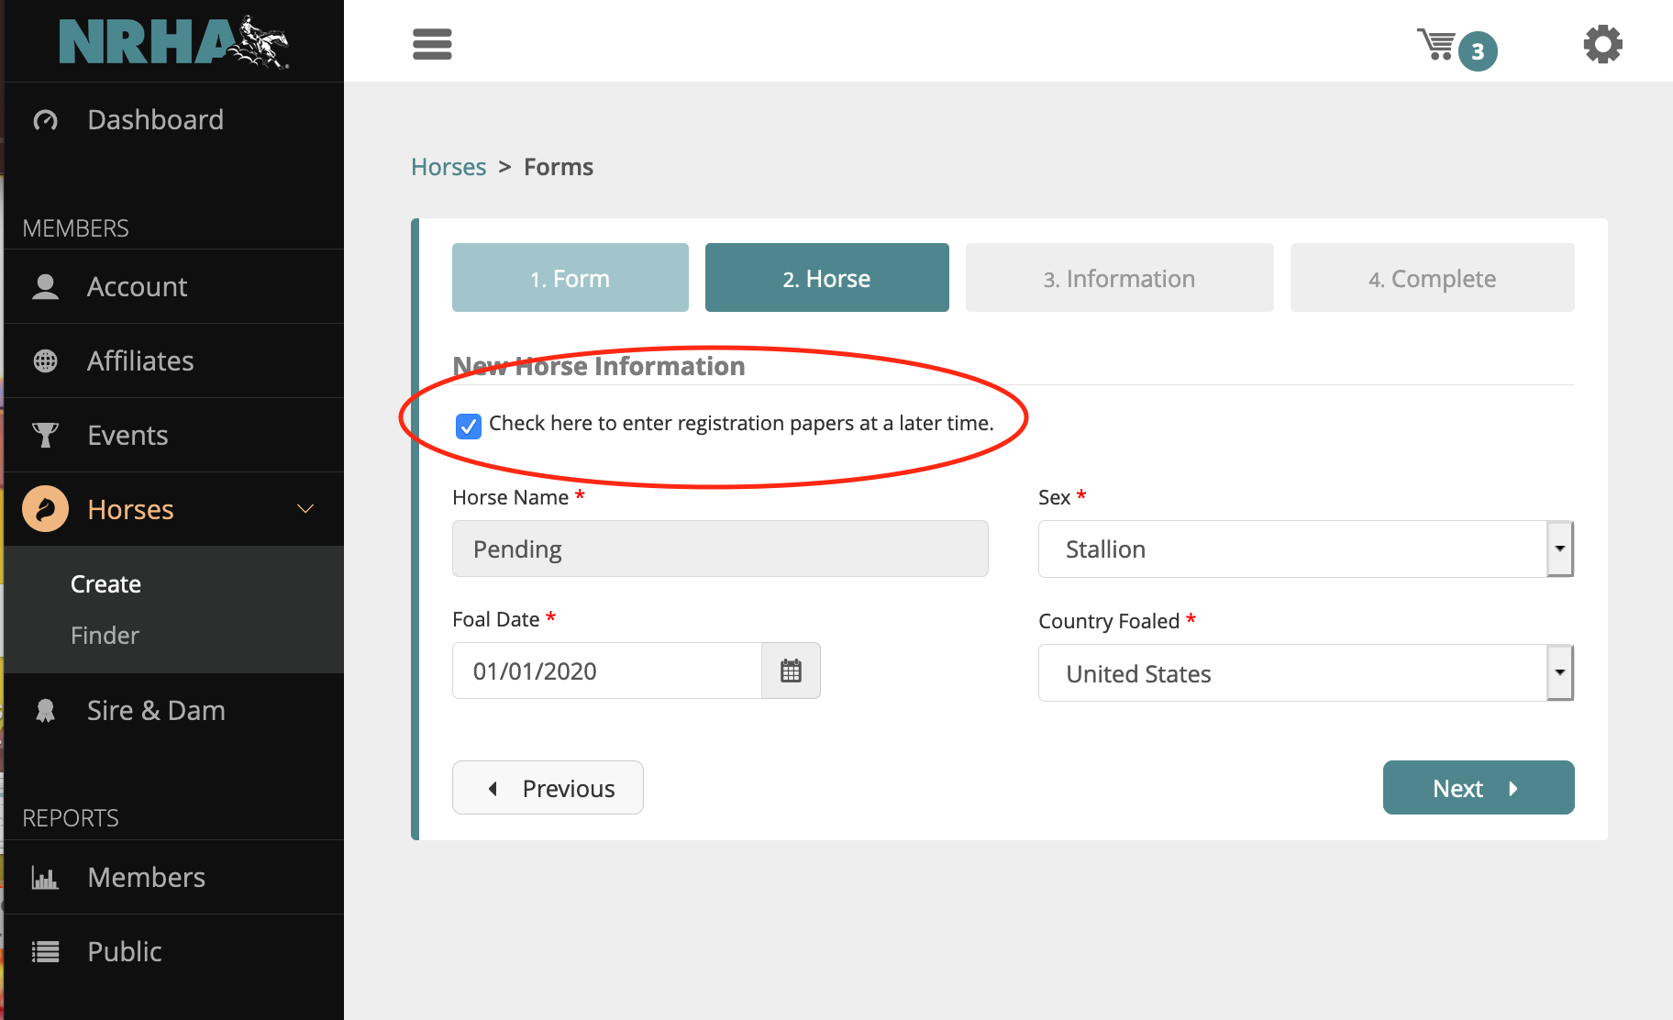Open the foal date calendar picker
This screenshot has height=1020, width=1673.
(791, 671)
